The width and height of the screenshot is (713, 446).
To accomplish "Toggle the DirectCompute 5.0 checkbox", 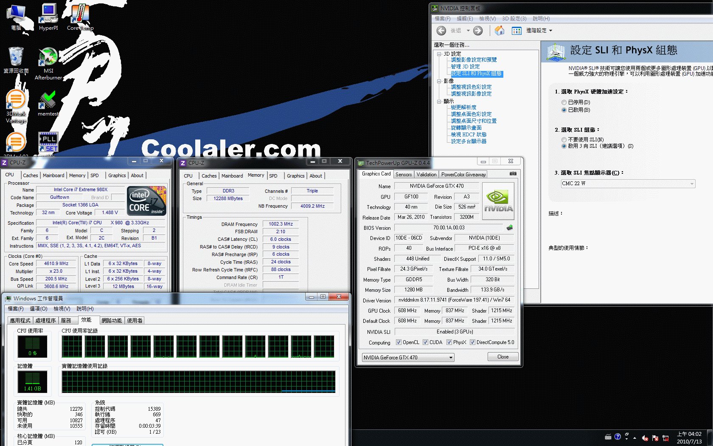I will 472,342.
